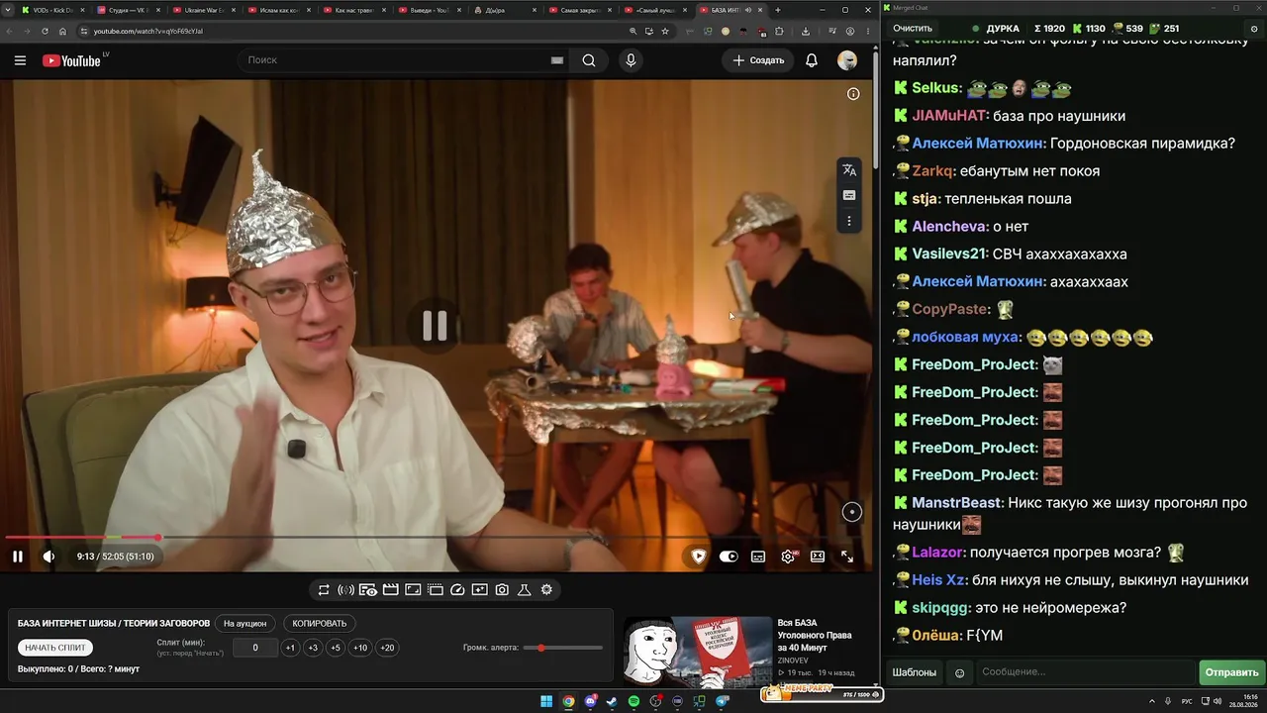Click the speedometer icon in extension toolbar
Viewport: 1267px width, 713px height.
pyautogui.click(x=457, y=590)
